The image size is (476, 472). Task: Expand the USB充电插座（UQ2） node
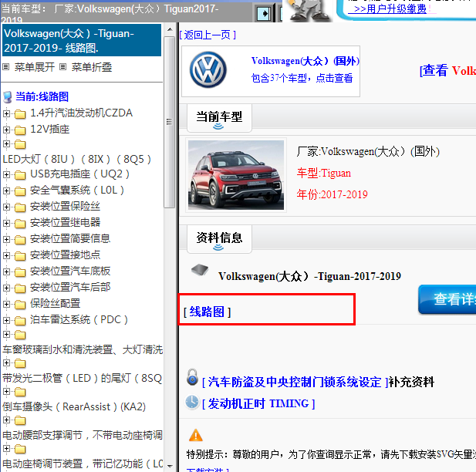[x=6, y=174]
